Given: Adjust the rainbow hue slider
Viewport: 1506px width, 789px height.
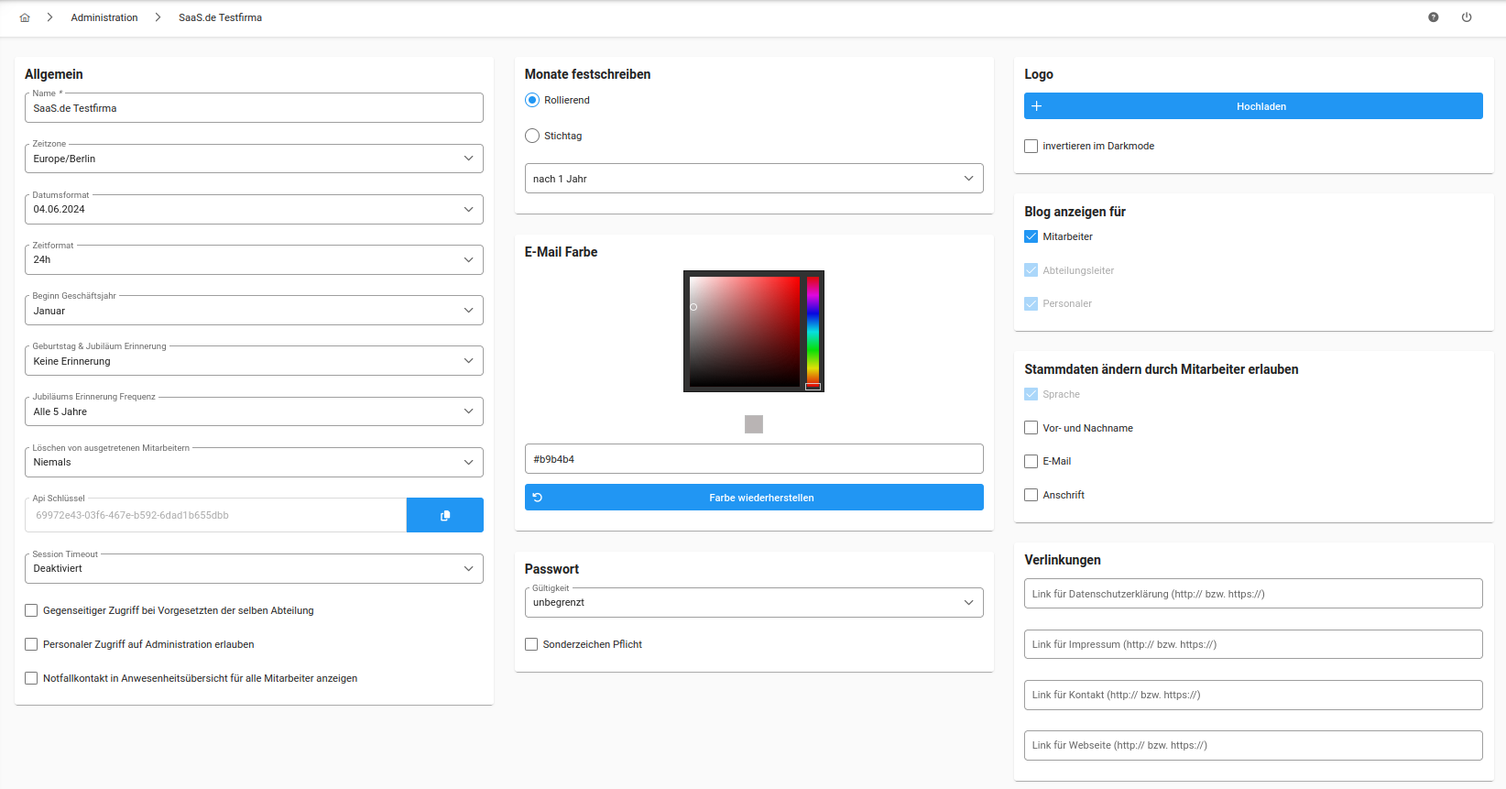Looking at the screenshot, I should click(813, 330).
